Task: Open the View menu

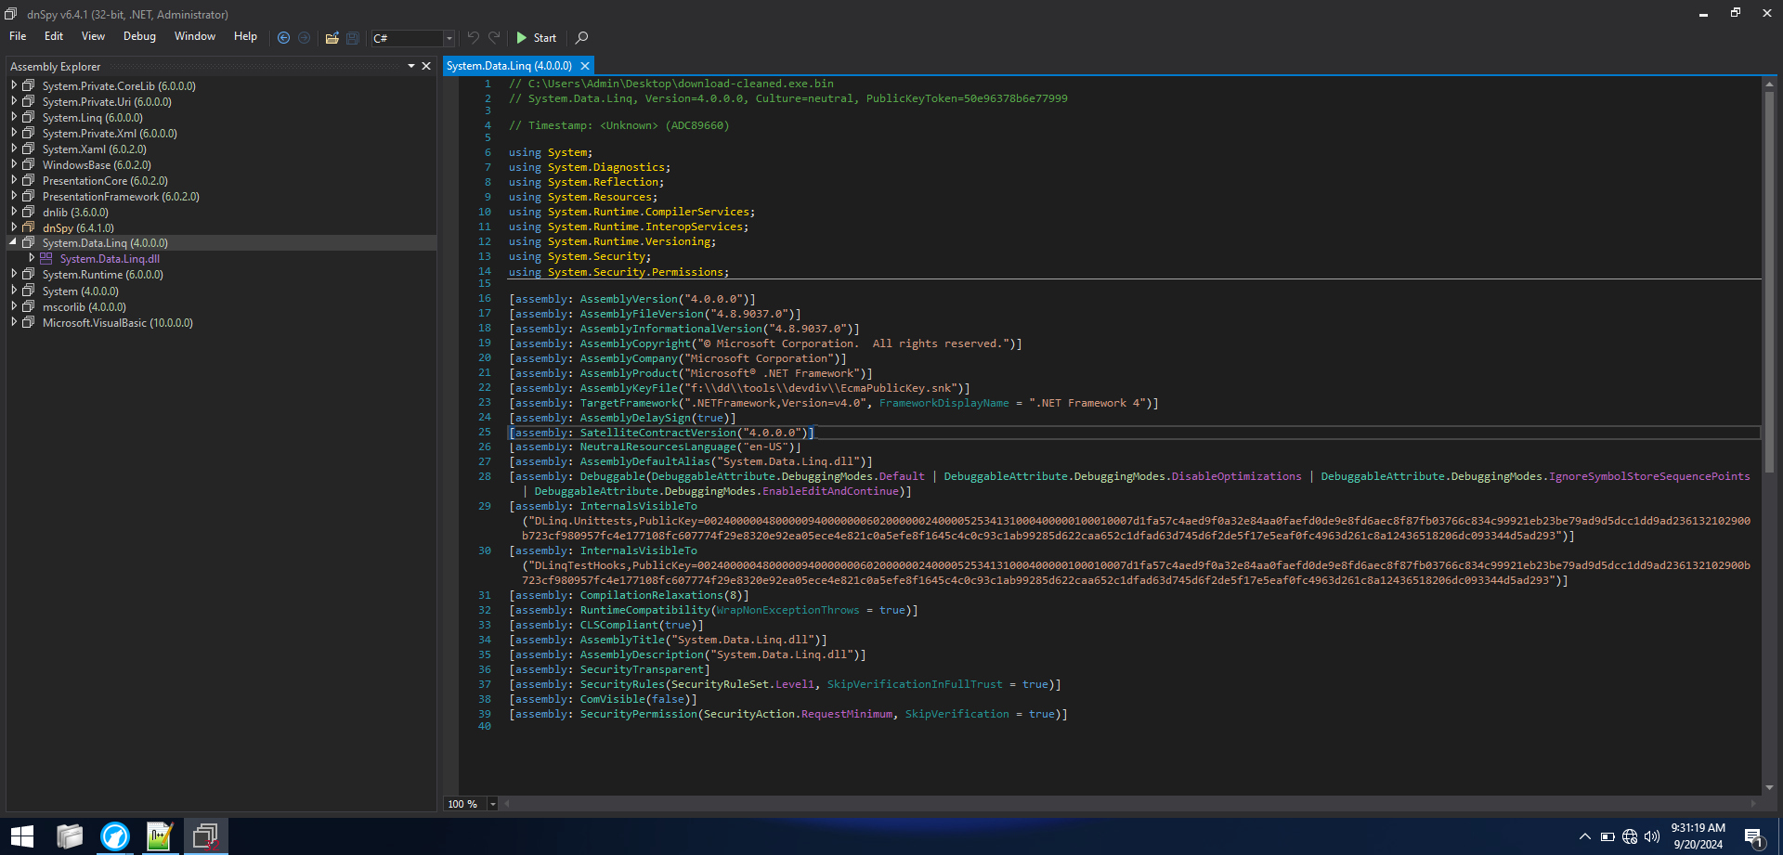Action: tap(93, 36)
